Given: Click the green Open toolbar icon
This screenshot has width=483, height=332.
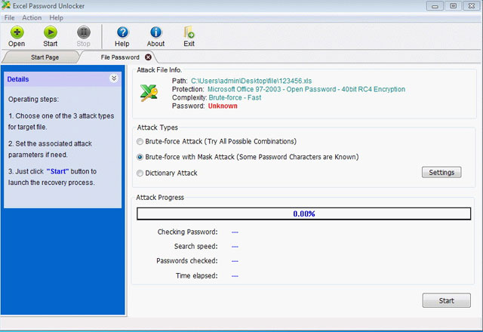Looking at the screenshot, I should 17,32.
